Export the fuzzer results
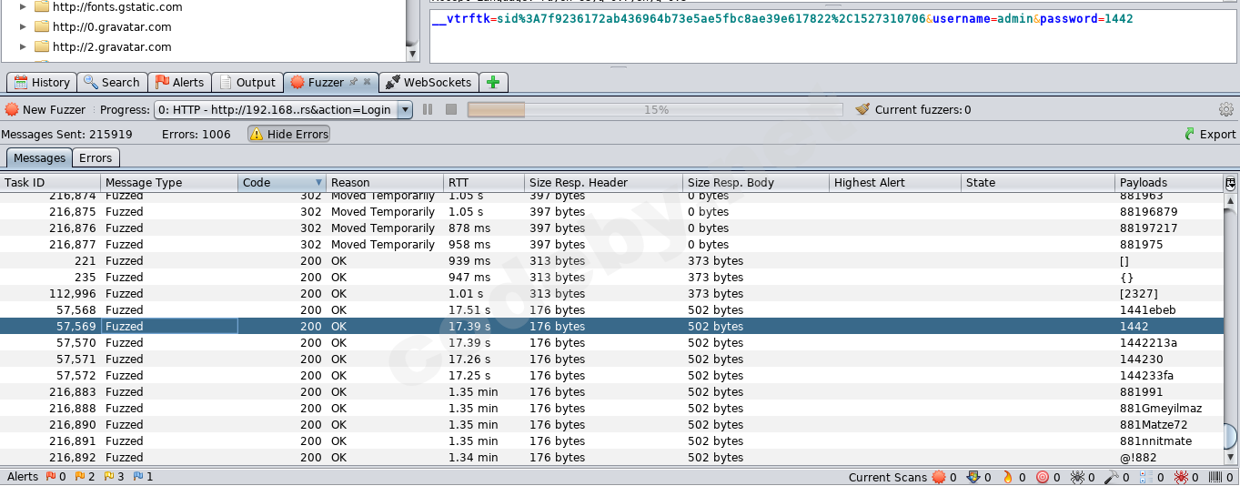 point(1209,134)
